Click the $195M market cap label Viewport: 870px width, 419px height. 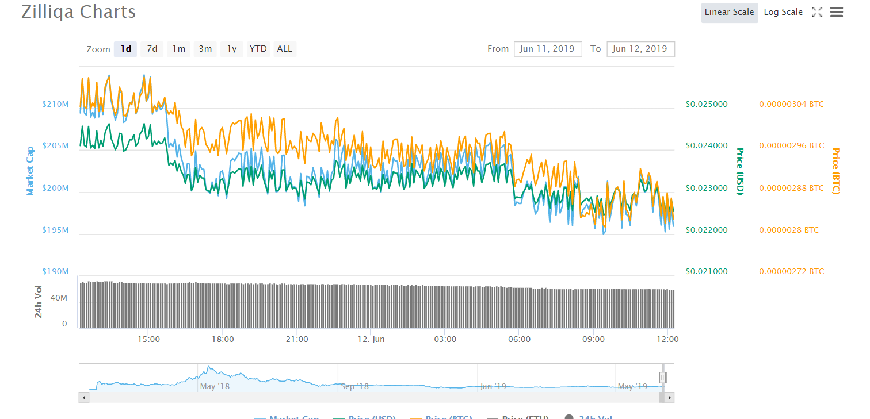[x=55, y=230]
